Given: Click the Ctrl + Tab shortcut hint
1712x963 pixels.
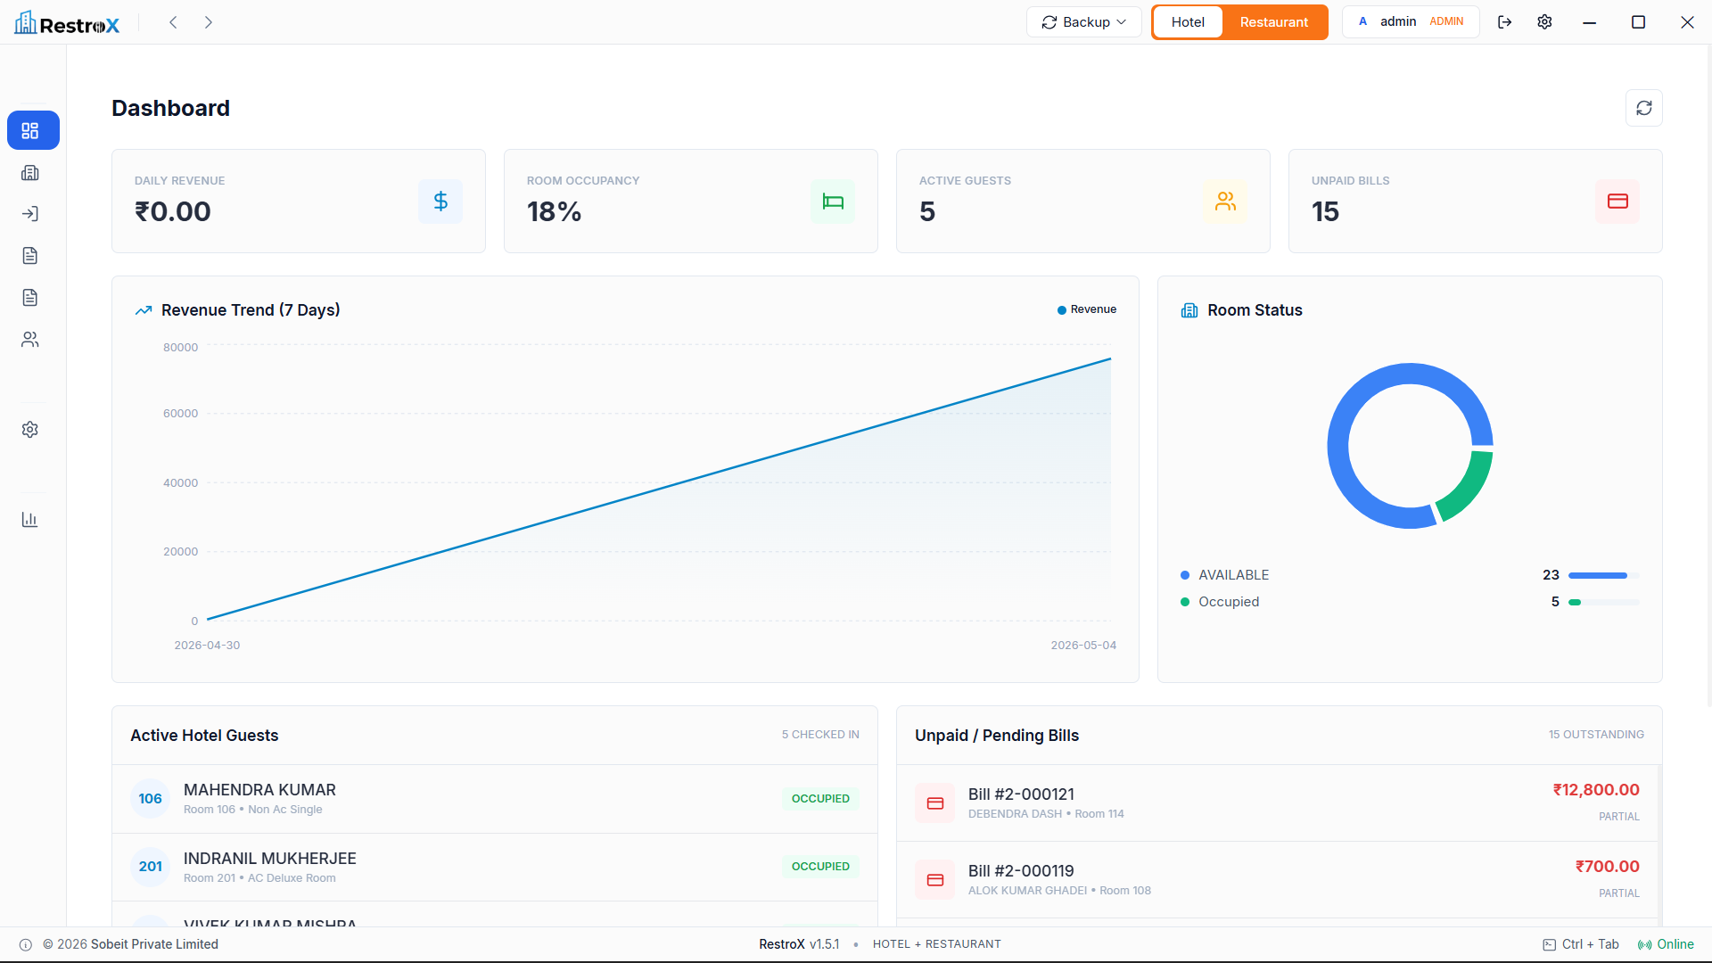Looking at the screenshot, I should pyautogui.click(x=1581, y=944).
